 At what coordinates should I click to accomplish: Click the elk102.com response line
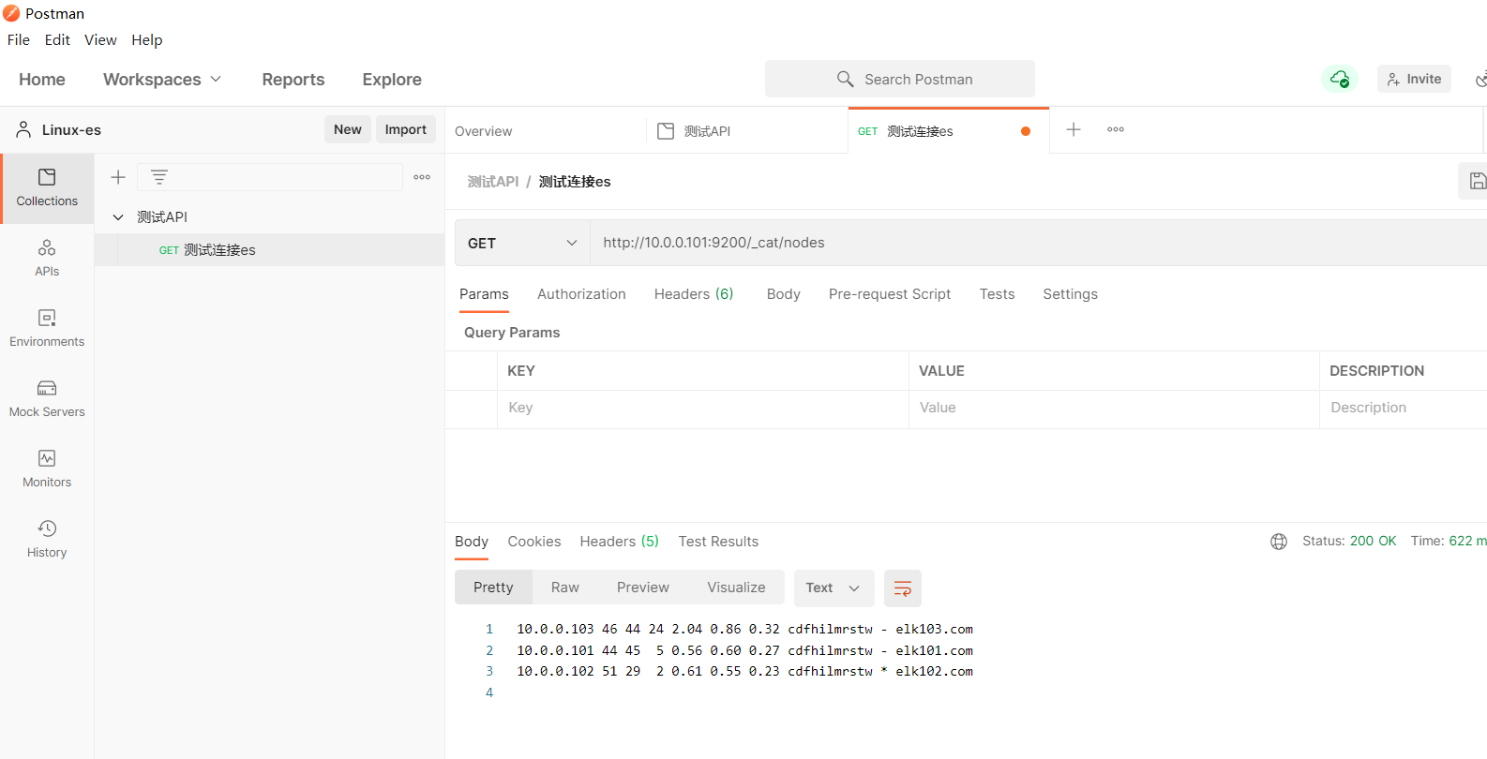pos(744,672)
